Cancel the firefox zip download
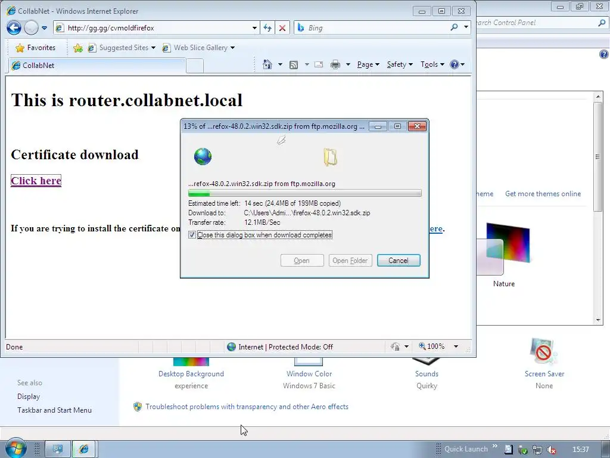 [399, 261]
